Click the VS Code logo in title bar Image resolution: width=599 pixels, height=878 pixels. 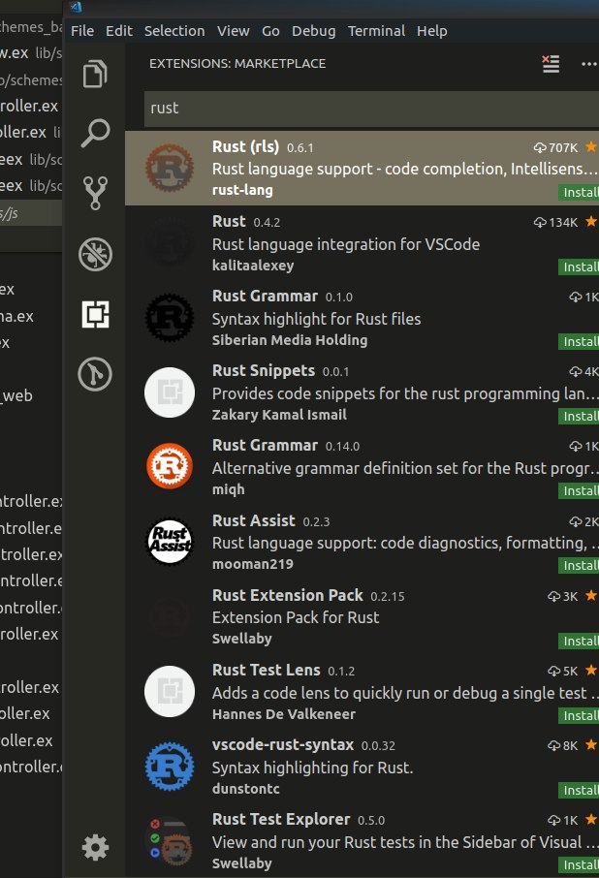tap(76, 7)
